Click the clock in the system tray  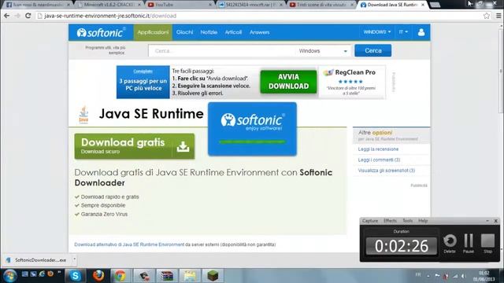point(484,276)
